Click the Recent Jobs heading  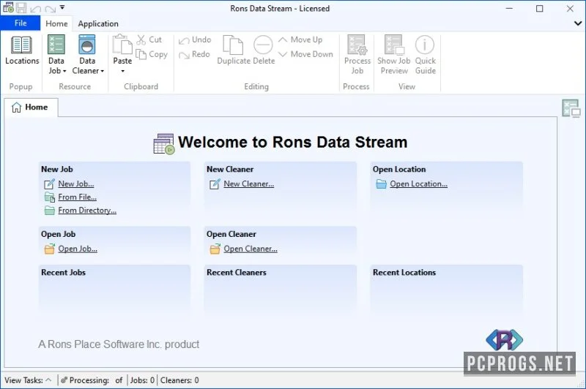63,273
